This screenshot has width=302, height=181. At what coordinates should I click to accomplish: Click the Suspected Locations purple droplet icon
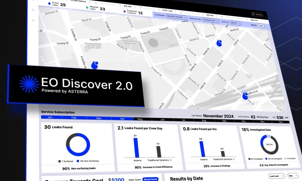pyautogui.click(x=125, y=11)
